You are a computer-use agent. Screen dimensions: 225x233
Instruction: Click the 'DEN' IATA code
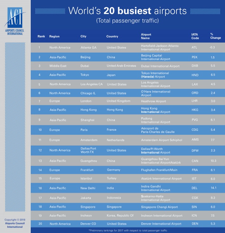coord(195,224)
